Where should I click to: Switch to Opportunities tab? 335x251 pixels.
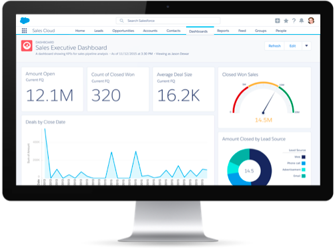123,31
